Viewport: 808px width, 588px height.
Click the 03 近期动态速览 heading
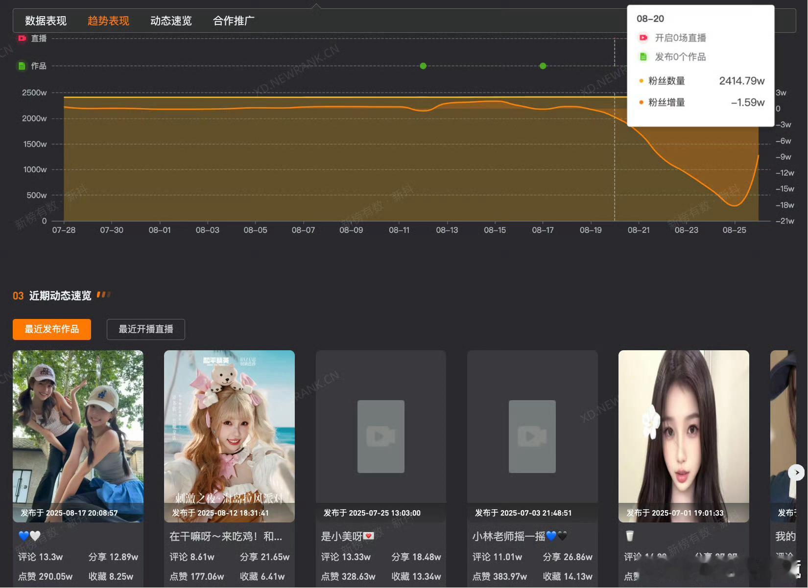coord(52,296)
